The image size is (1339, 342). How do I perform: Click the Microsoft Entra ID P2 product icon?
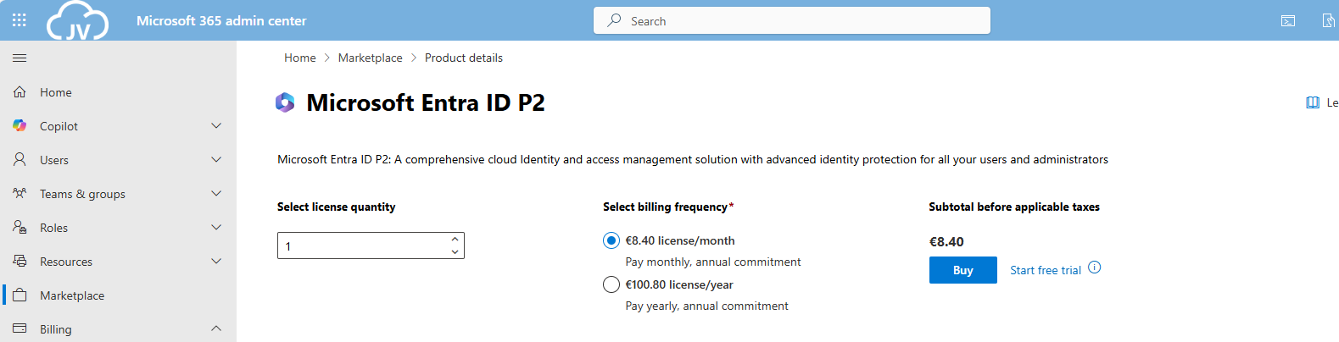click(x=285, y=102)
